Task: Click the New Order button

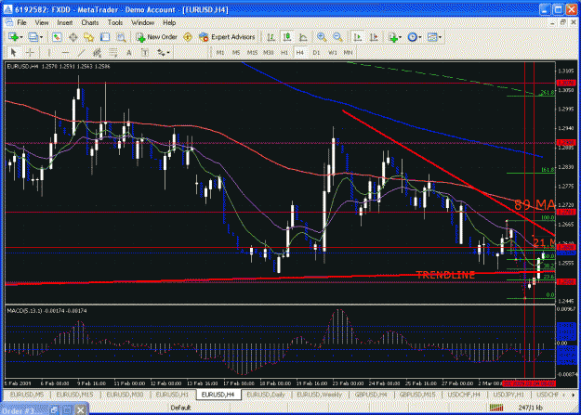Action: pyautogui.click(x=156, y=37)
